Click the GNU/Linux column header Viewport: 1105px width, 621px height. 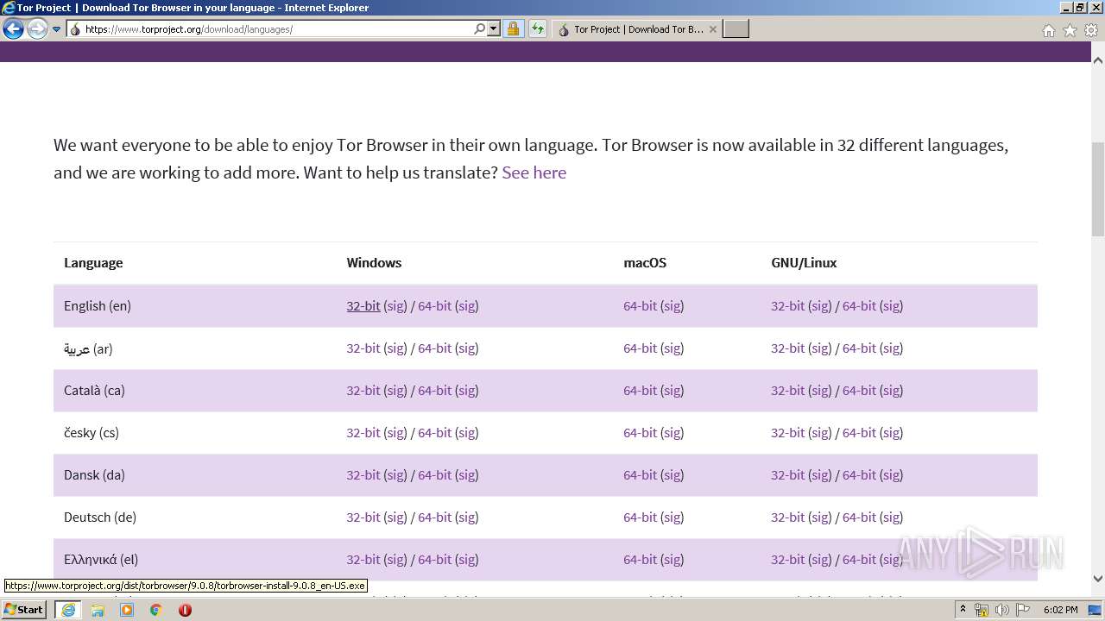tap(804, 262)
